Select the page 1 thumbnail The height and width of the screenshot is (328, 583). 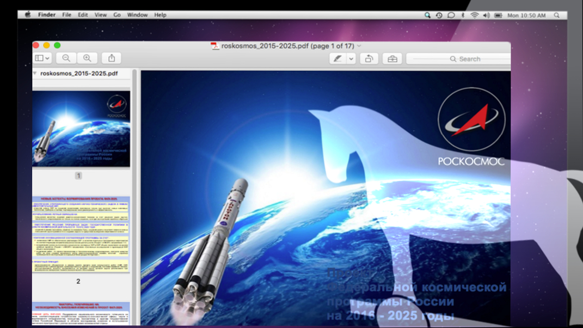(81, 129)
